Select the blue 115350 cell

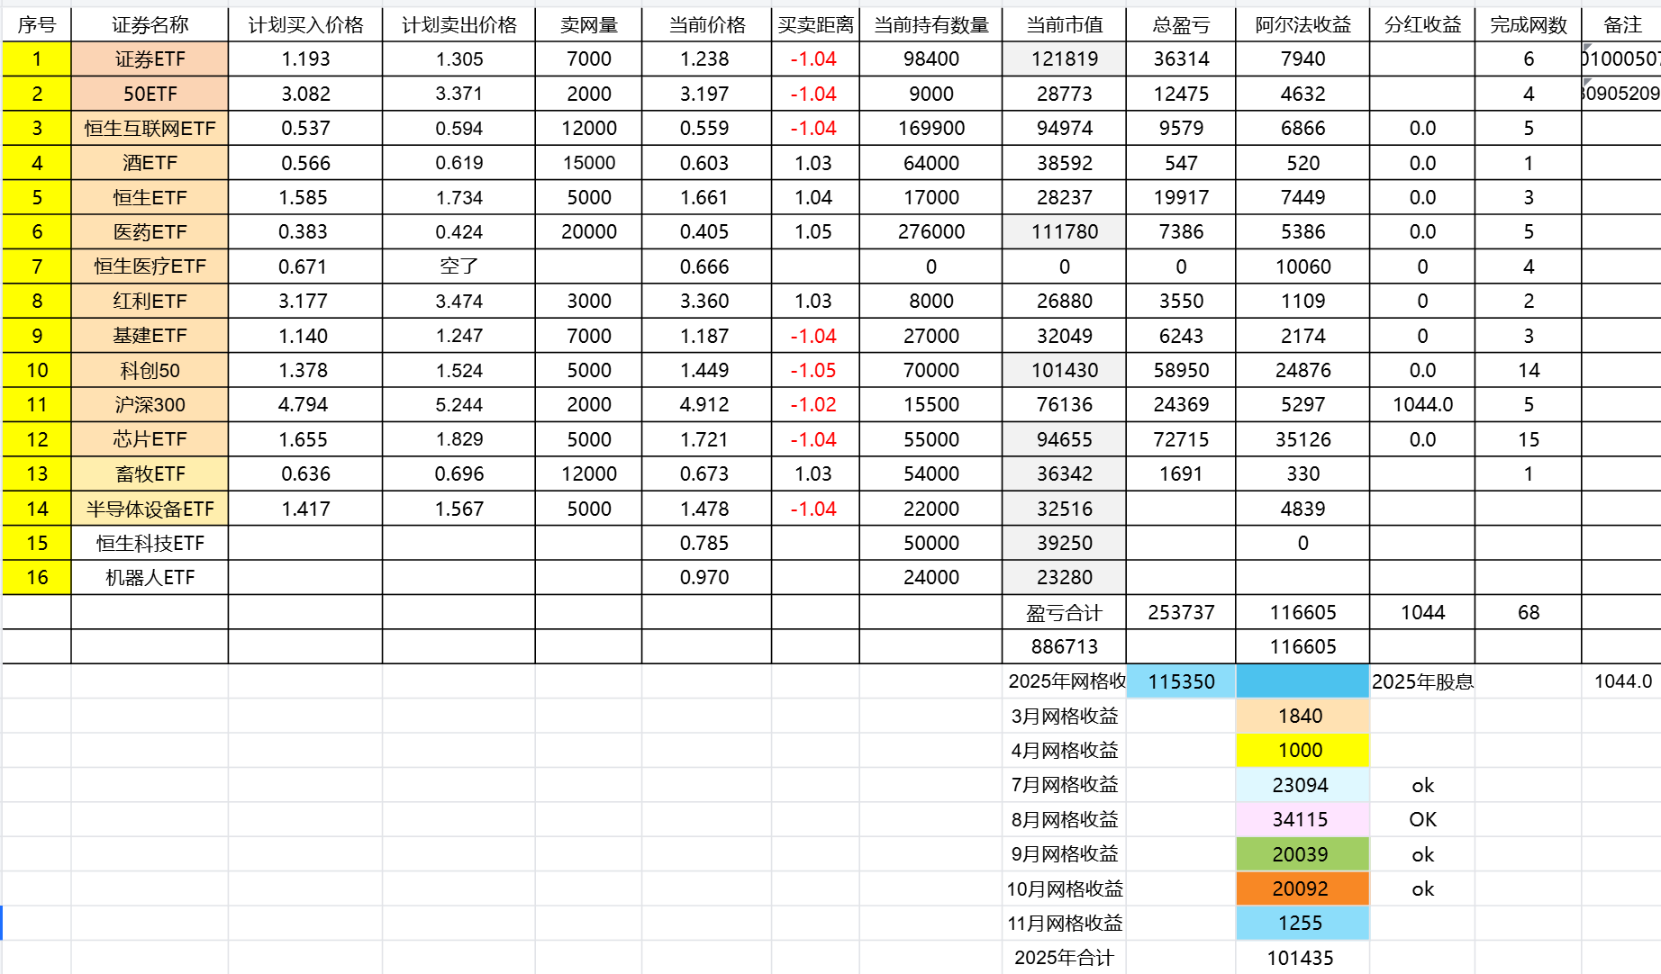(x=1180, y=681)
